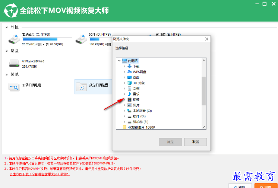The width and height of the screenshot is (278, 188).
Task: Click the 刷新 refresh button
Action: click(240, 186)
